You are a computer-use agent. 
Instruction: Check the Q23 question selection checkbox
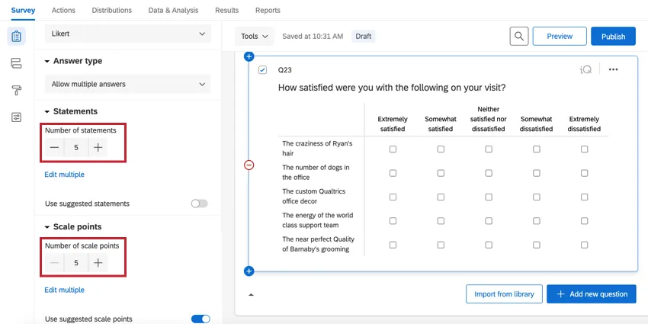pyautogui.click(x=263, y=69)
